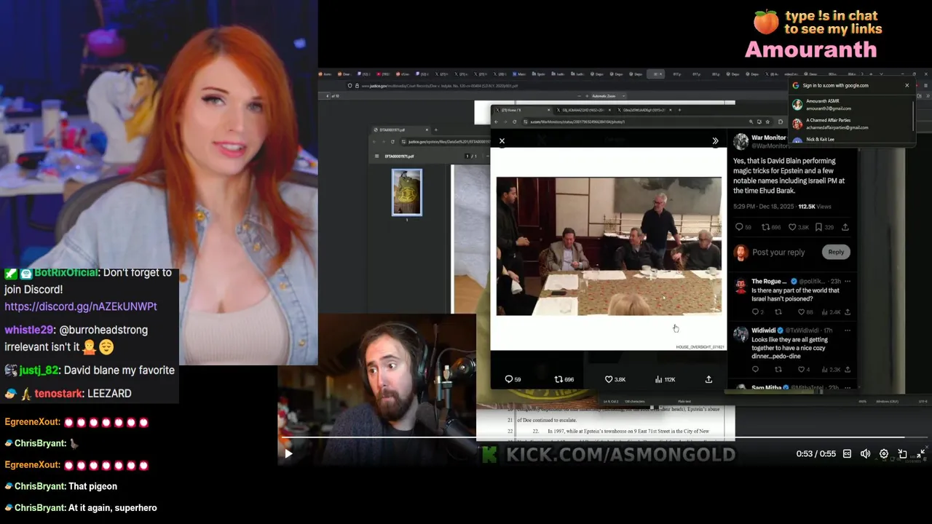The image size is (932, 524).
Task: Like The Rogue reply with 88 likes
Action: (805, 312)
